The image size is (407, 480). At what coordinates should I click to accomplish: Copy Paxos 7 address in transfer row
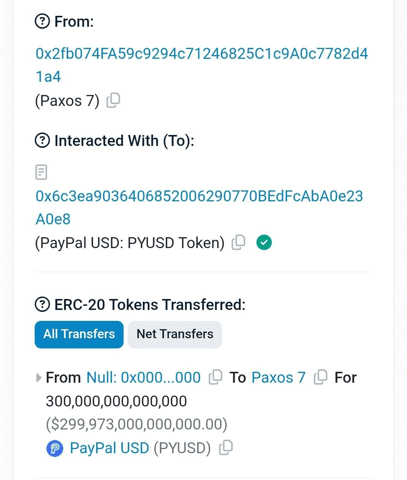pyautogui.click(x=320, y=377)
